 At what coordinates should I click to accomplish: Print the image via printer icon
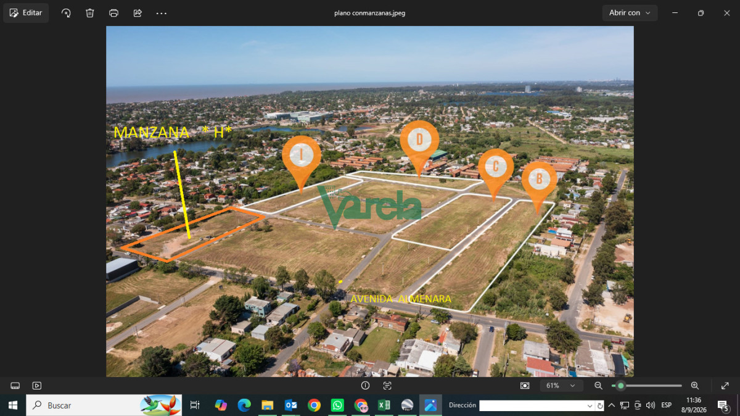113,13
